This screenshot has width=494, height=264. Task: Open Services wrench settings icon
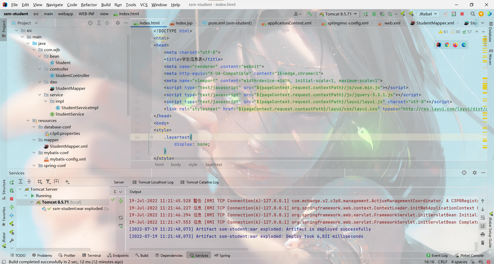point(12,241)
